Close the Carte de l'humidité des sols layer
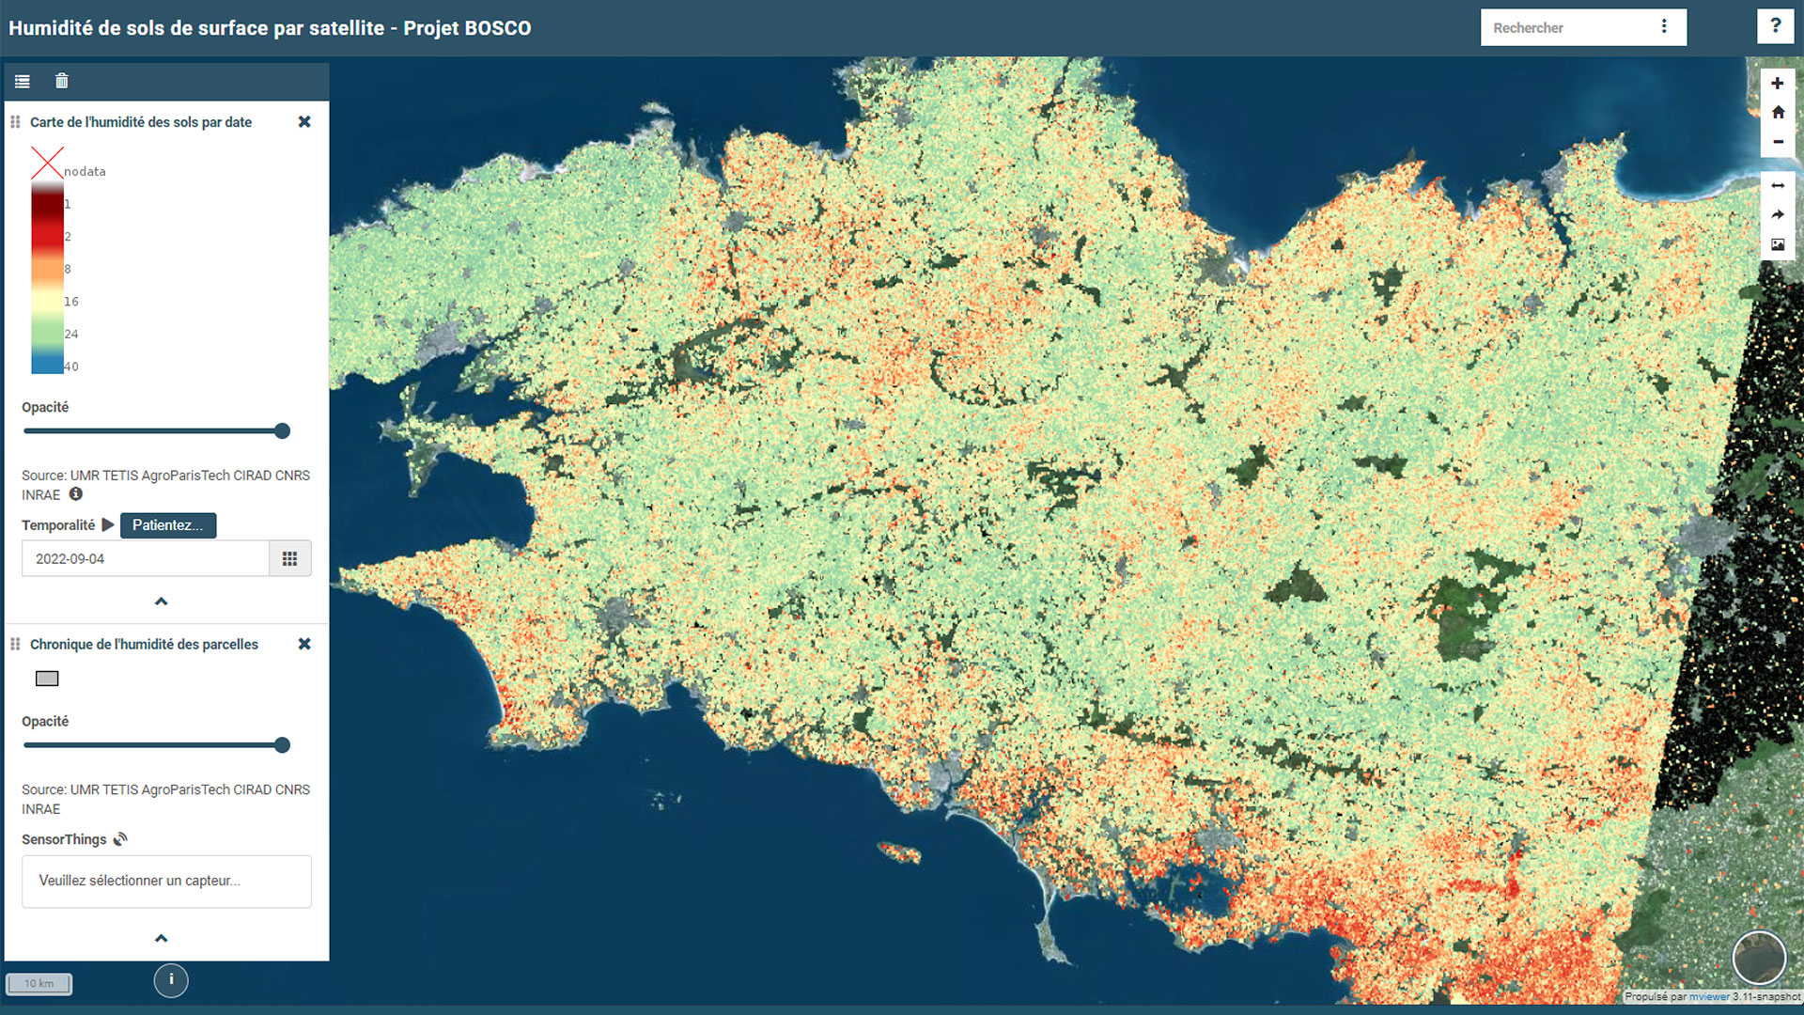Image resolution: width=1804 pixels, height=1015 pixels. click(x=304, y=122)
